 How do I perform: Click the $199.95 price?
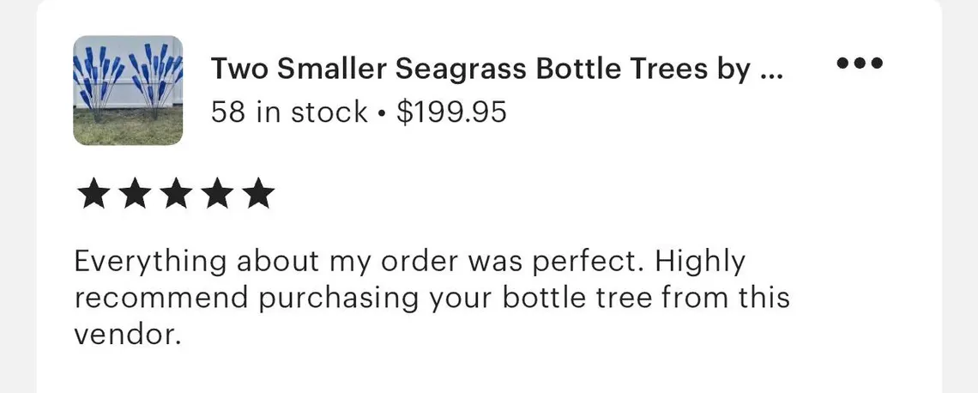click(451, 112)
